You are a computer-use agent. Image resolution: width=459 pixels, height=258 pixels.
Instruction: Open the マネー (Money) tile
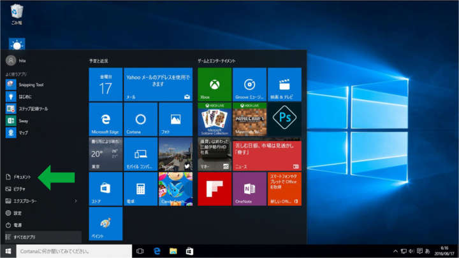tap(215, 154)
